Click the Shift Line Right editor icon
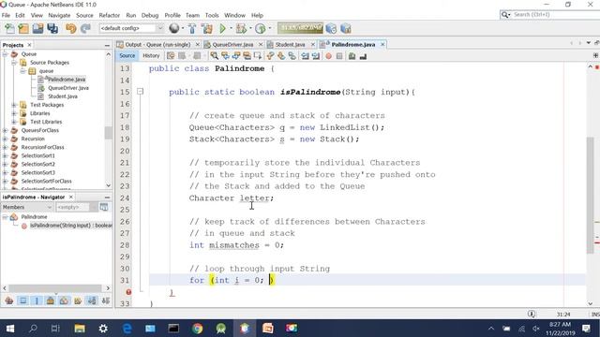Viewport: 600px width, 337px height. [316, 56]
